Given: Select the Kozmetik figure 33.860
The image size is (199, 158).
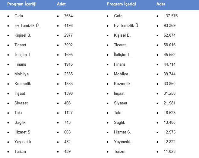Looking at the screenshot, I should [169, 84].
